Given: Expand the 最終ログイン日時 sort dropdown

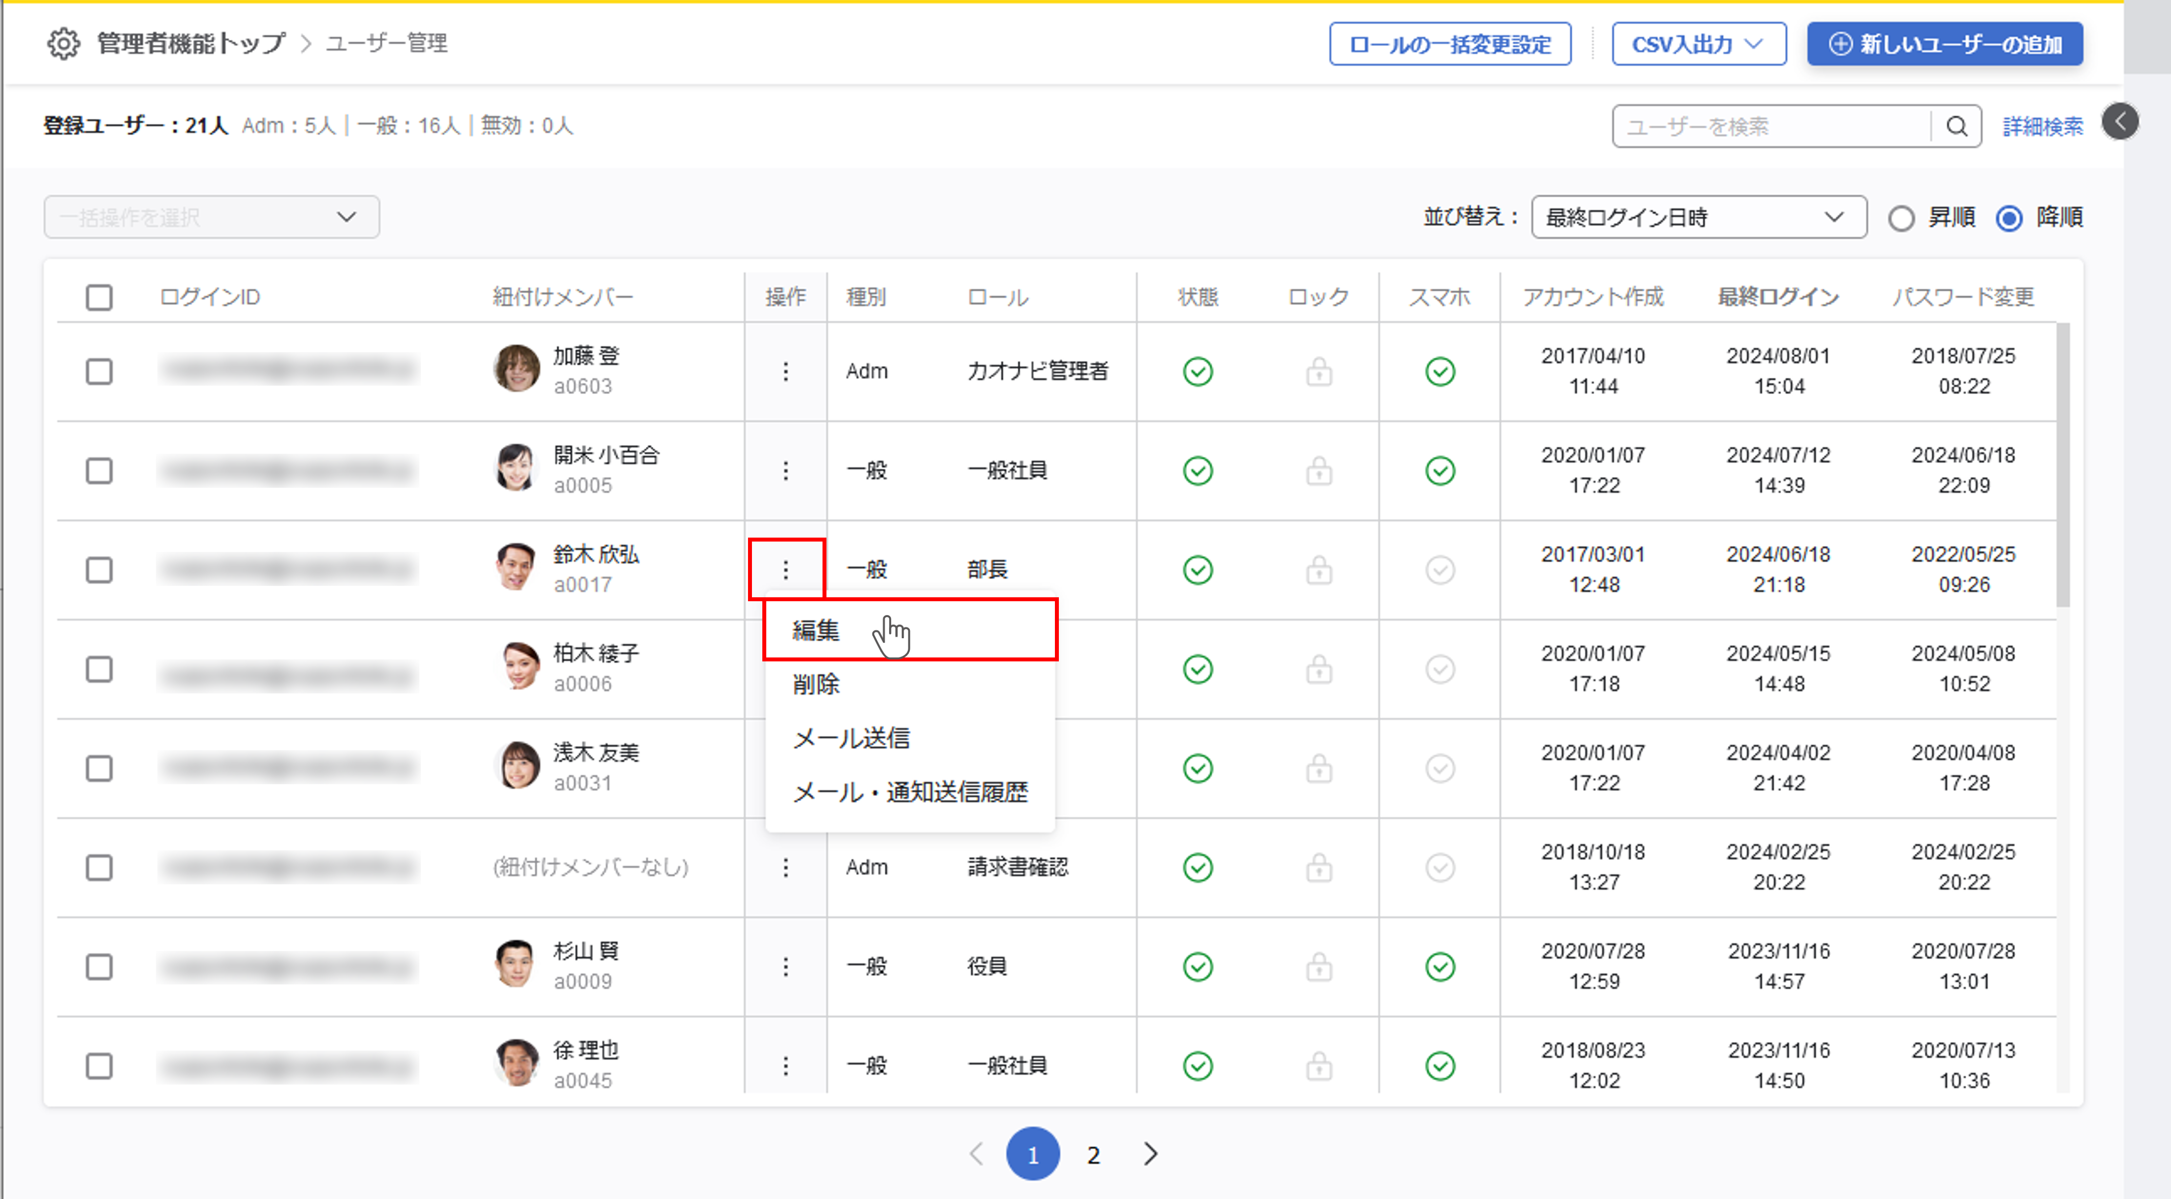Looking at the screenshot, I should pyautogui.click(x=1698, y=218).
